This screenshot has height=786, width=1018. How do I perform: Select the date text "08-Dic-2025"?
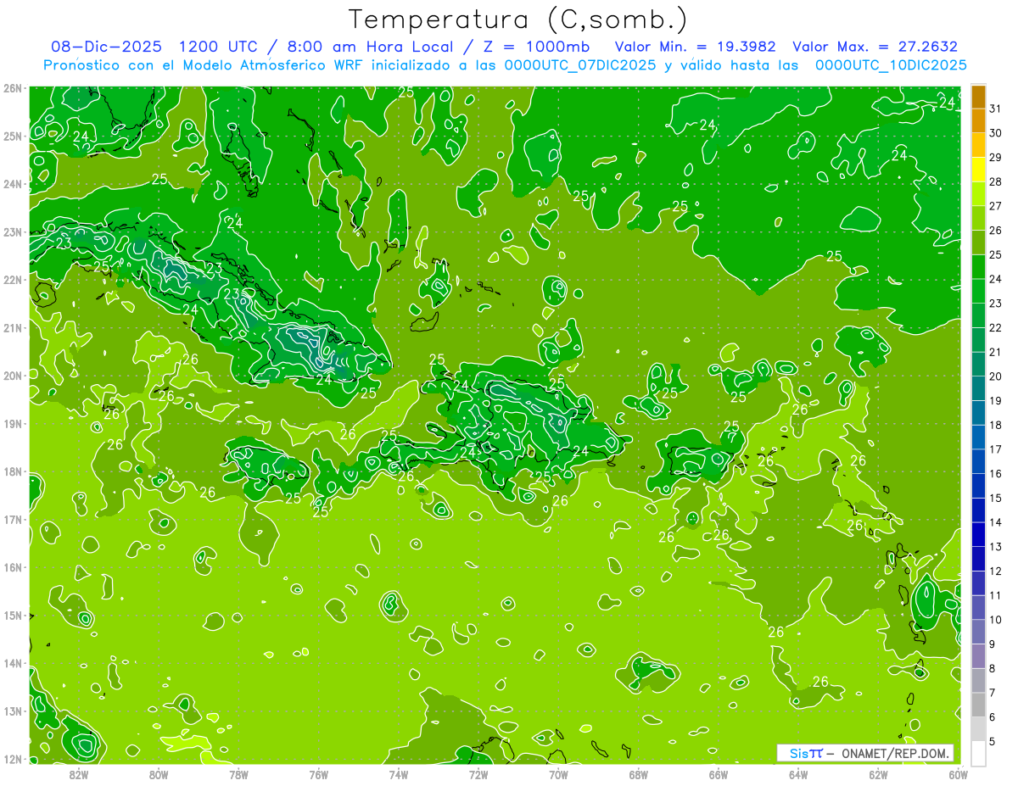(106, 47)
